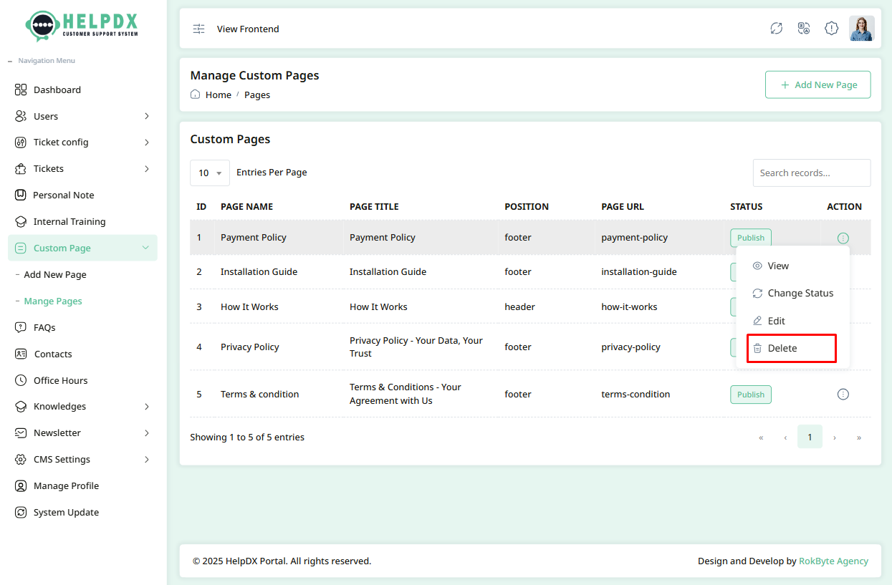
Task: Click the Search records input field
Action: (812, 173)
